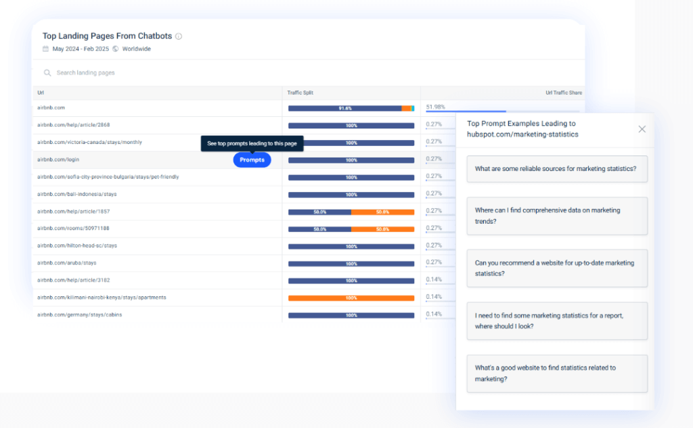
Task: Click the Url Traffic Share column header
Action: (563, 93)
